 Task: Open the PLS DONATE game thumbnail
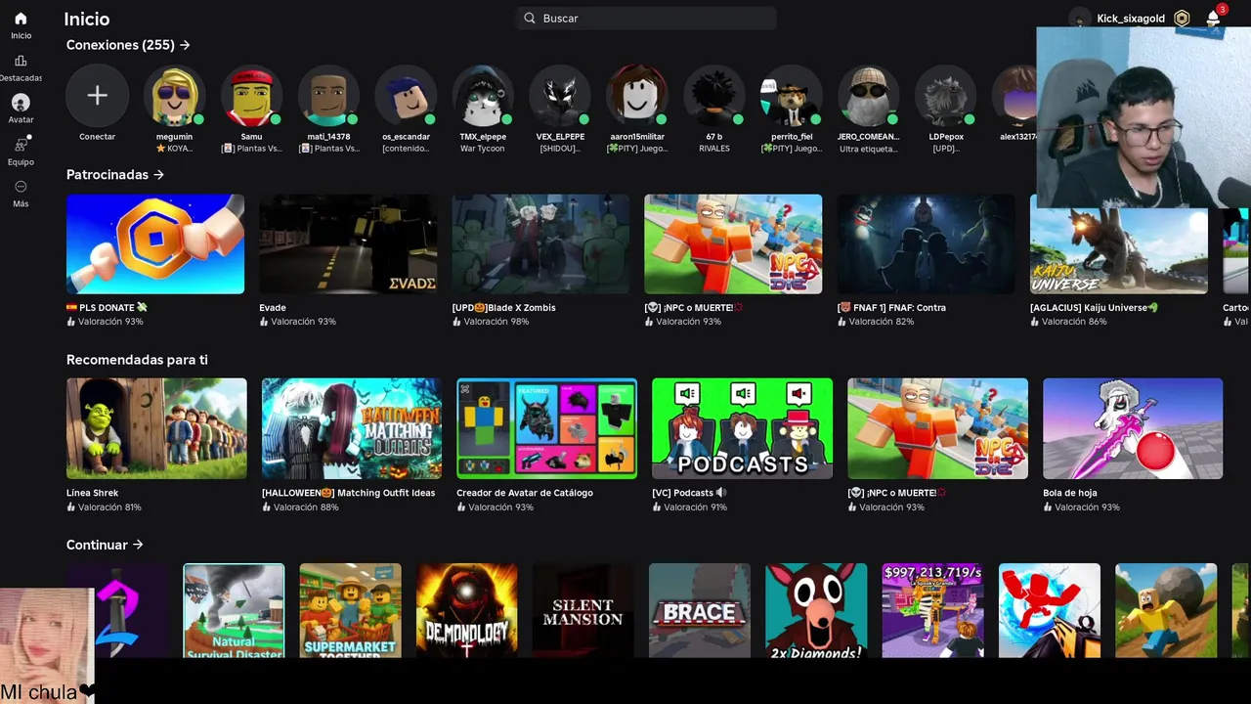(x=155, y=243)
